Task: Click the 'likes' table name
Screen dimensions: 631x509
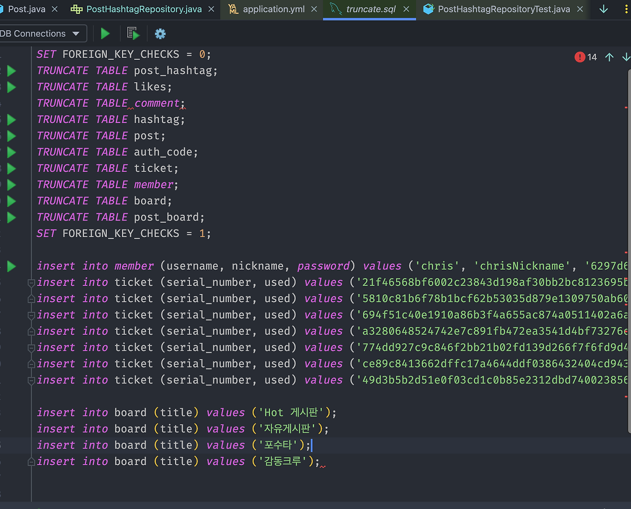Action: point(150,87)
